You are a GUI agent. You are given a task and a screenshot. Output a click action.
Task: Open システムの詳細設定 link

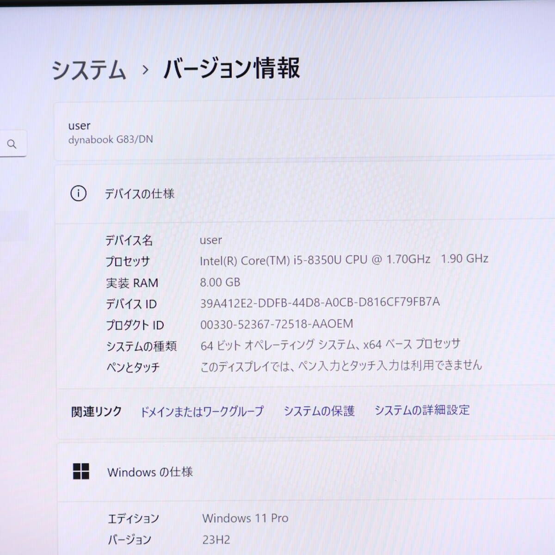(x=422, y=410)
